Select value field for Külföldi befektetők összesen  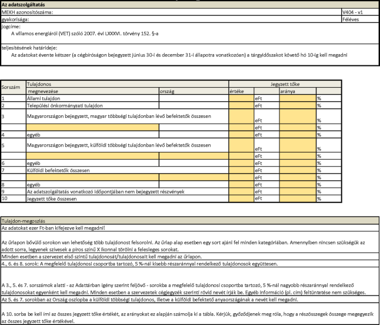[x=241, y=170]
